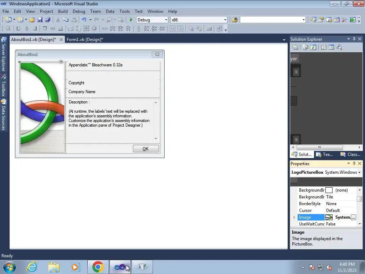365x274 pixels.
Task: Open the Find combo box dropdown arrow
Action: (x=304, y=20)
